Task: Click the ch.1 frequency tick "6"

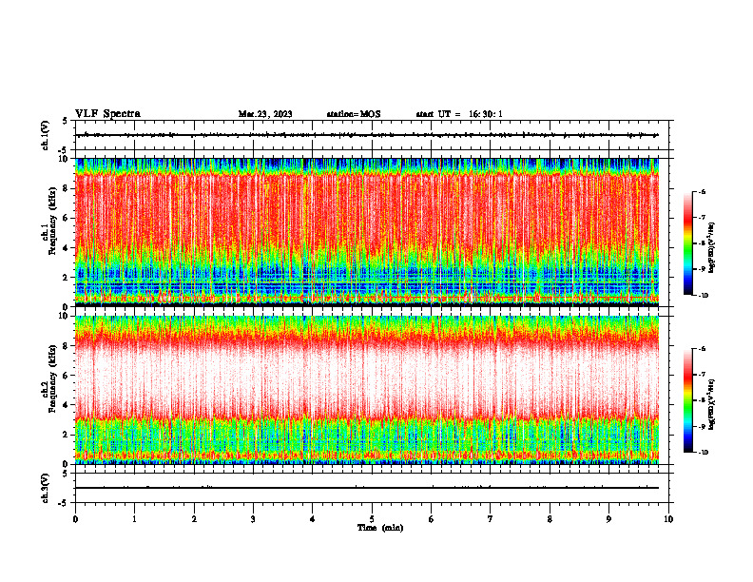Action: point(67,218)
